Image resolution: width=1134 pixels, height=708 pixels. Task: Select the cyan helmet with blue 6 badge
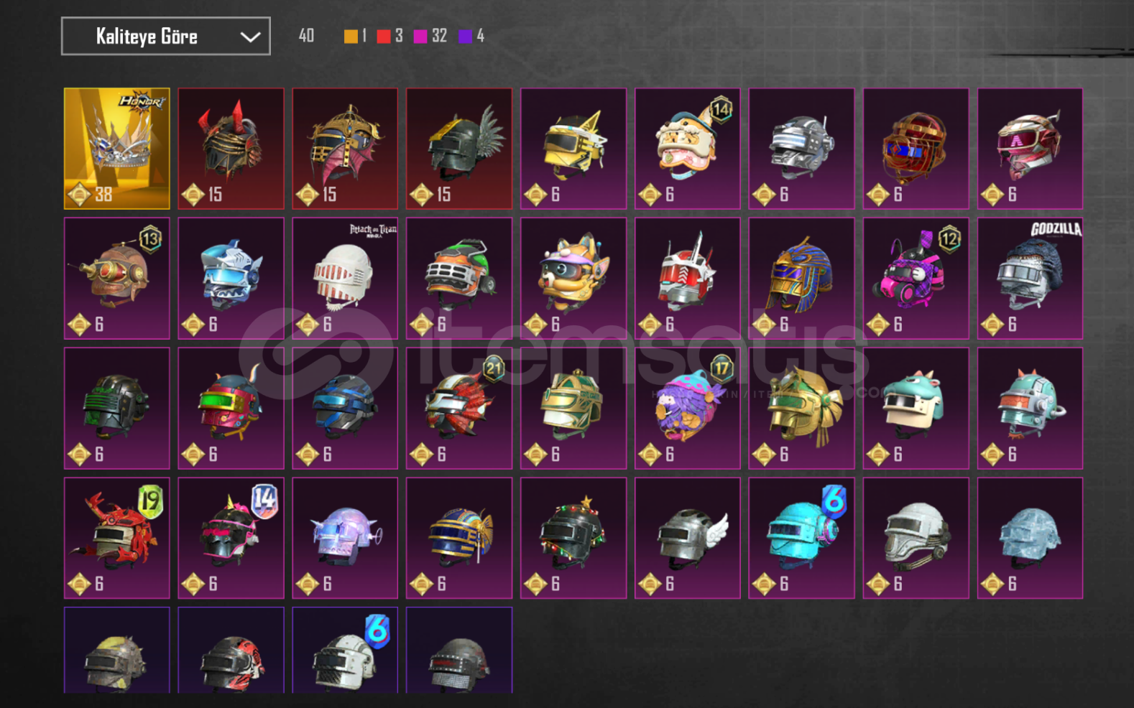(801, 538)
